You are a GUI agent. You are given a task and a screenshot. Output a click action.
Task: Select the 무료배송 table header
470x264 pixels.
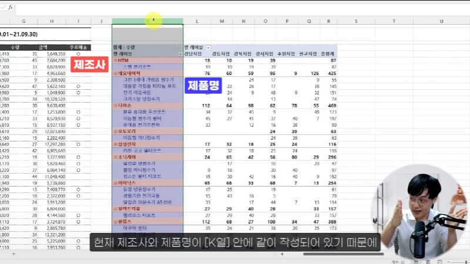(78, 48)
